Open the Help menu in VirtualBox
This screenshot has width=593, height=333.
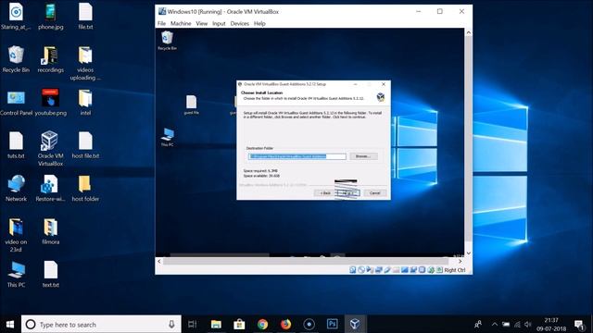pyautogui.click(x=259, y=23)
